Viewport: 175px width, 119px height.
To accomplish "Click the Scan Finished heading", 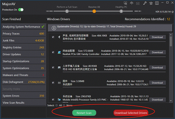I will pos(11,19).
